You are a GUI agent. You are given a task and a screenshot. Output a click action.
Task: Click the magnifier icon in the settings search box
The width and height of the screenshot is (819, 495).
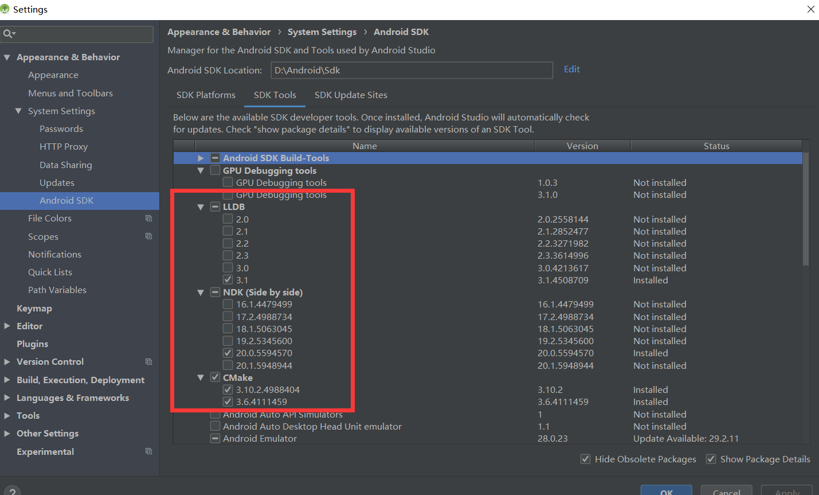pyautogui.click(x=9, y=34)
